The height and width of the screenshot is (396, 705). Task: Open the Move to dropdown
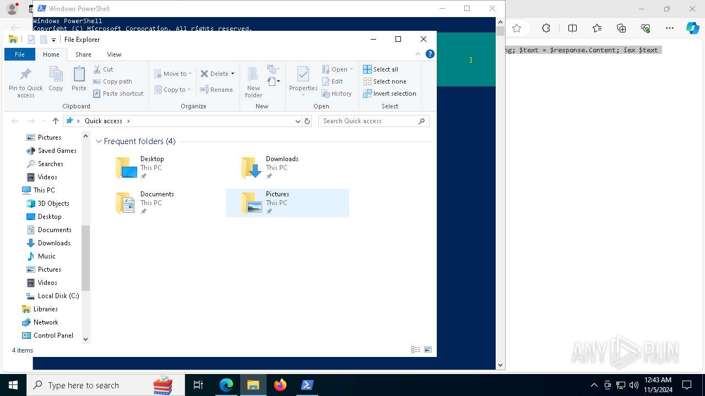click(173, 74)
